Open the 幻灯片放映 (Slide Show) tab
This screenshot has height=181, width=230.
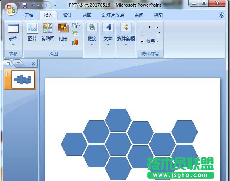(x=113, y=15)
